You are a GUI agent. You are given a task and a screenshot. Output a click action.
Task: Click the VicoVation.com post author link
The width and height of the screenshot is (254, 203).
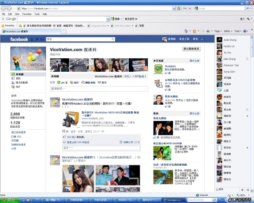[x=77, y=100]
